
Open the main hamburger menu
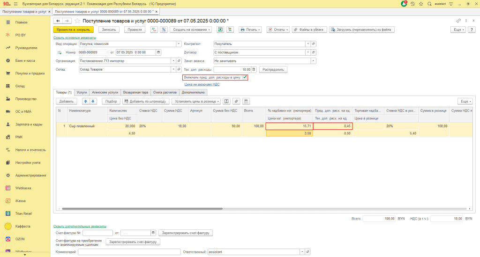15,4
